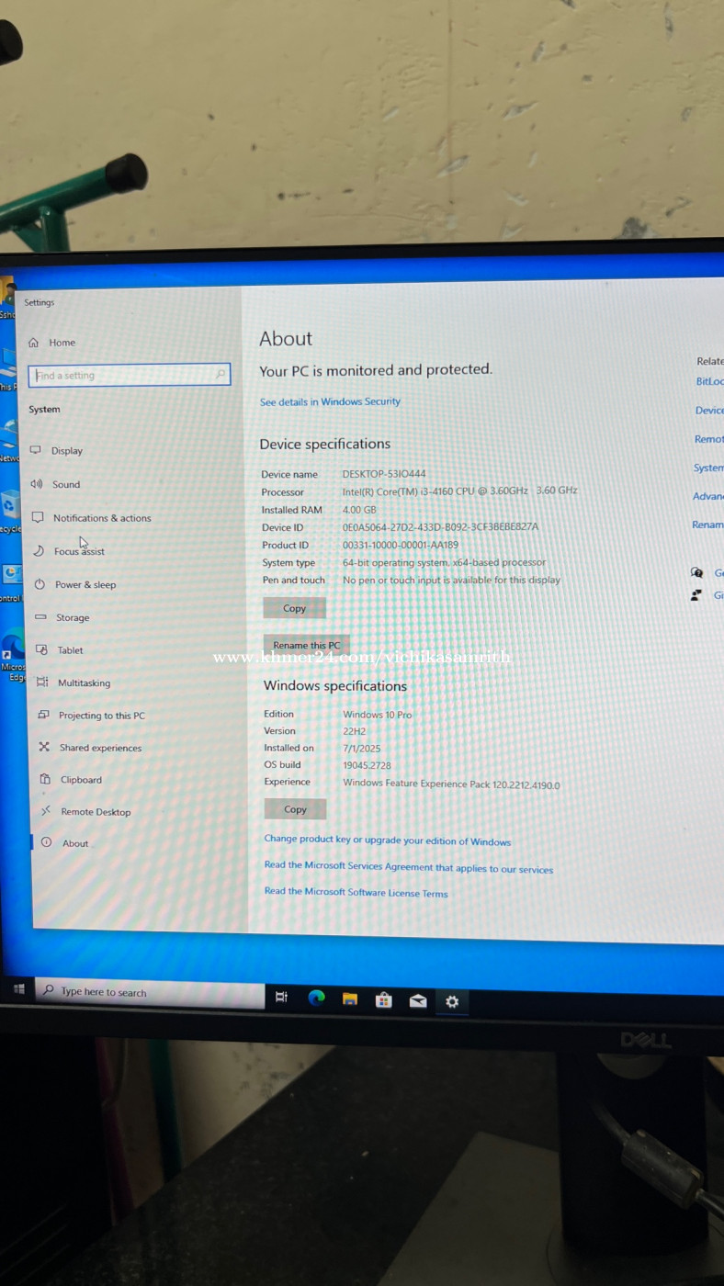Click installed on date 7/1/2025

point(362,749)
